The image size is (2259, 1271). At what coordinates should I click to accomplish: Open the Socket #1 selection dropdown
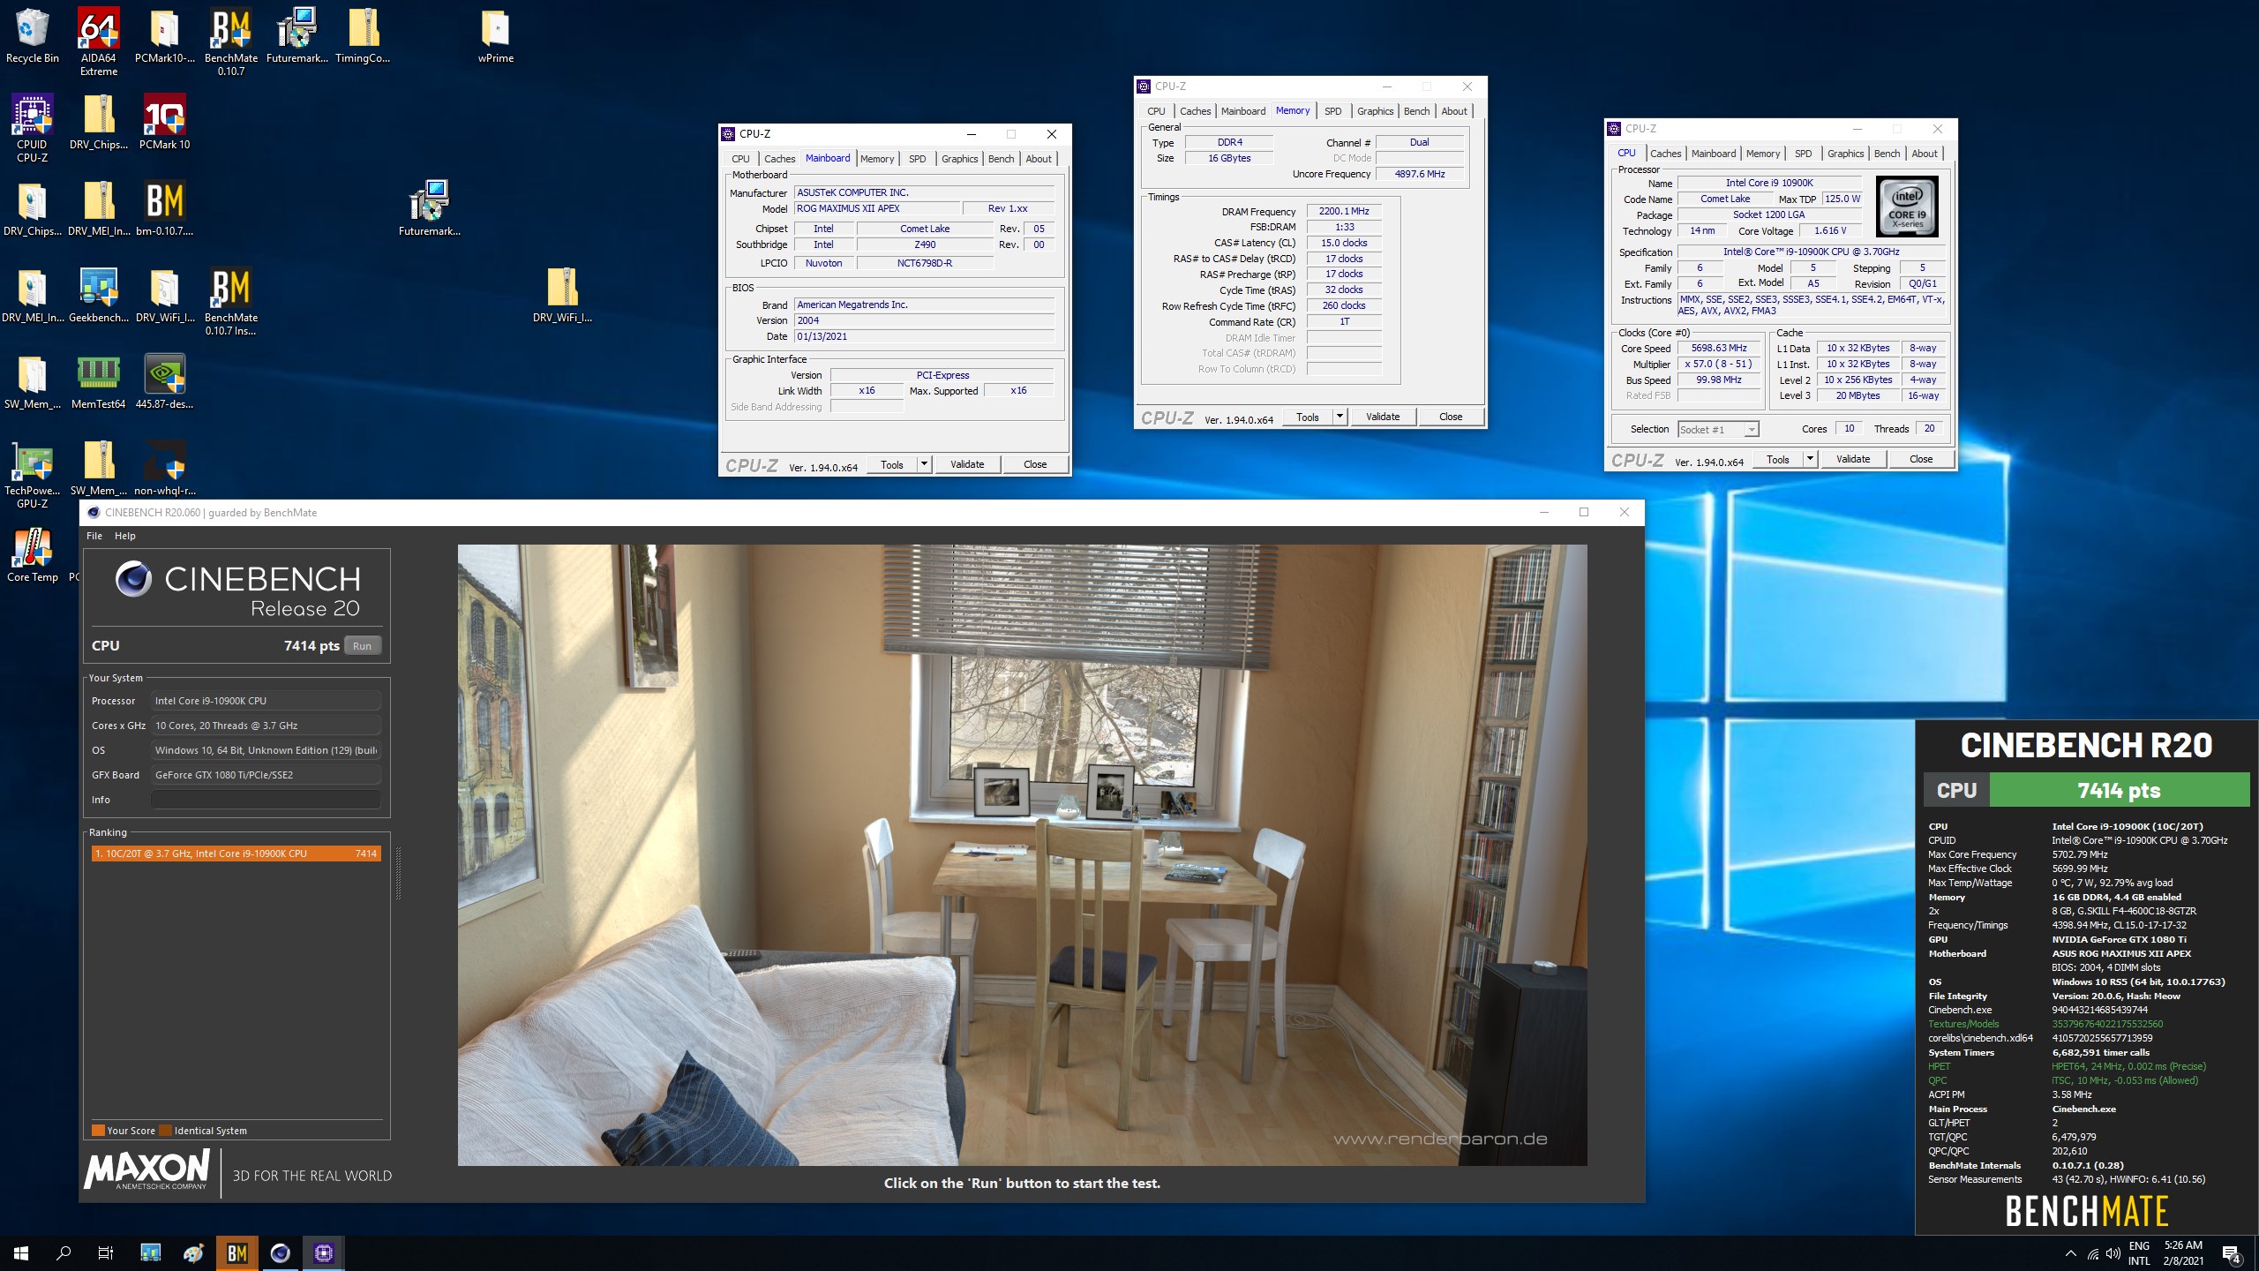point(1718,429)
